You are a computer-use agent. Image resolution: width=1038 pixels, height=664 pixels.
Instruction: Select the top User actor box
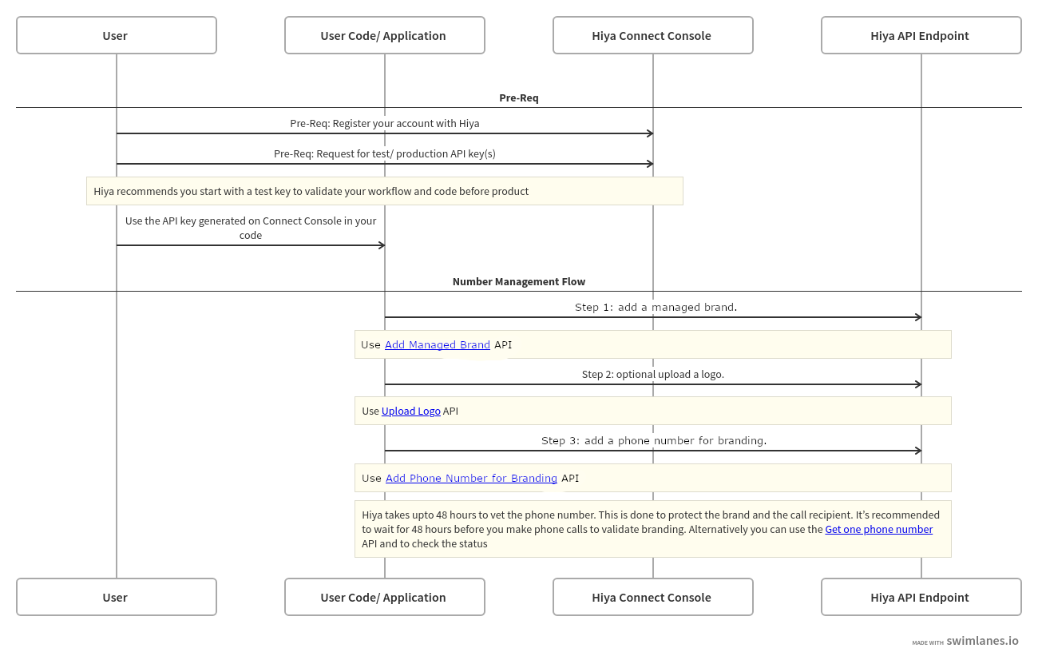click(117, 36)
